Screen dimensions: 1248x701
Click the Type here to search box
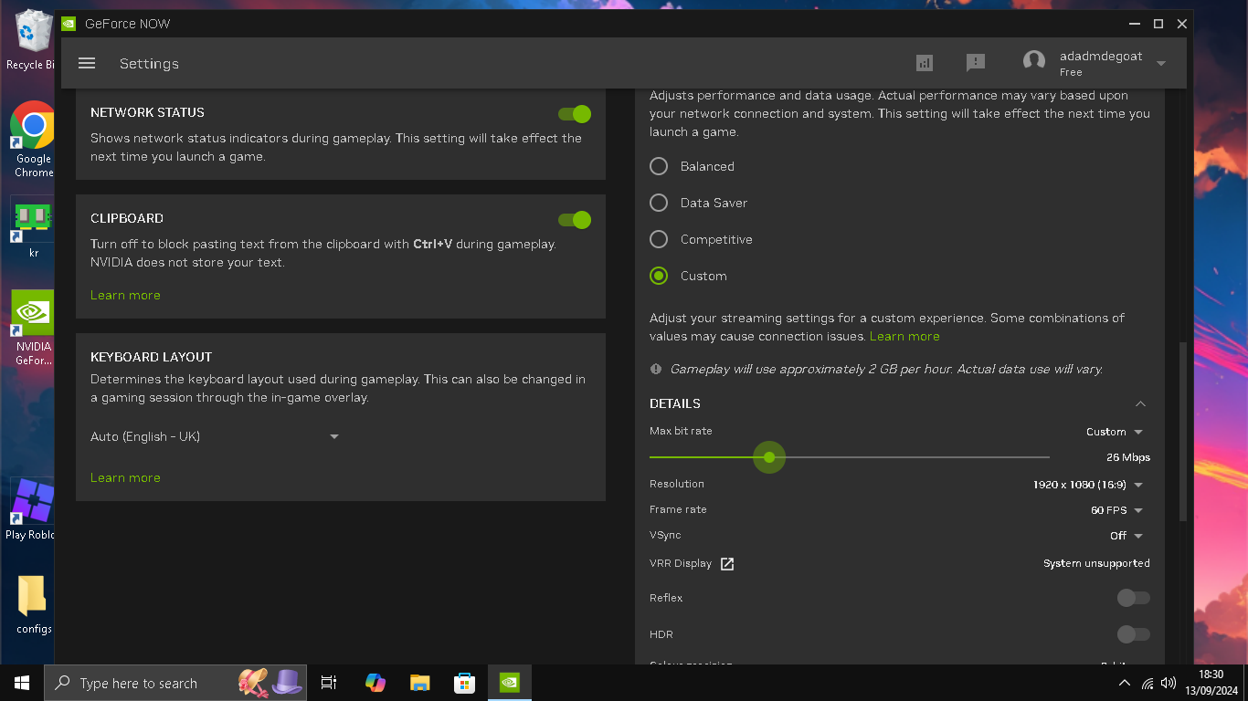(175, 683)
